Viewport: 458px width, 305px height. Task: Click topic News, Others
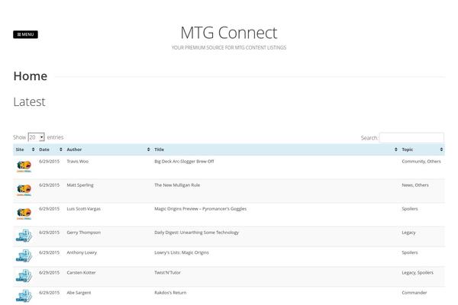click(x=415, y=185)
